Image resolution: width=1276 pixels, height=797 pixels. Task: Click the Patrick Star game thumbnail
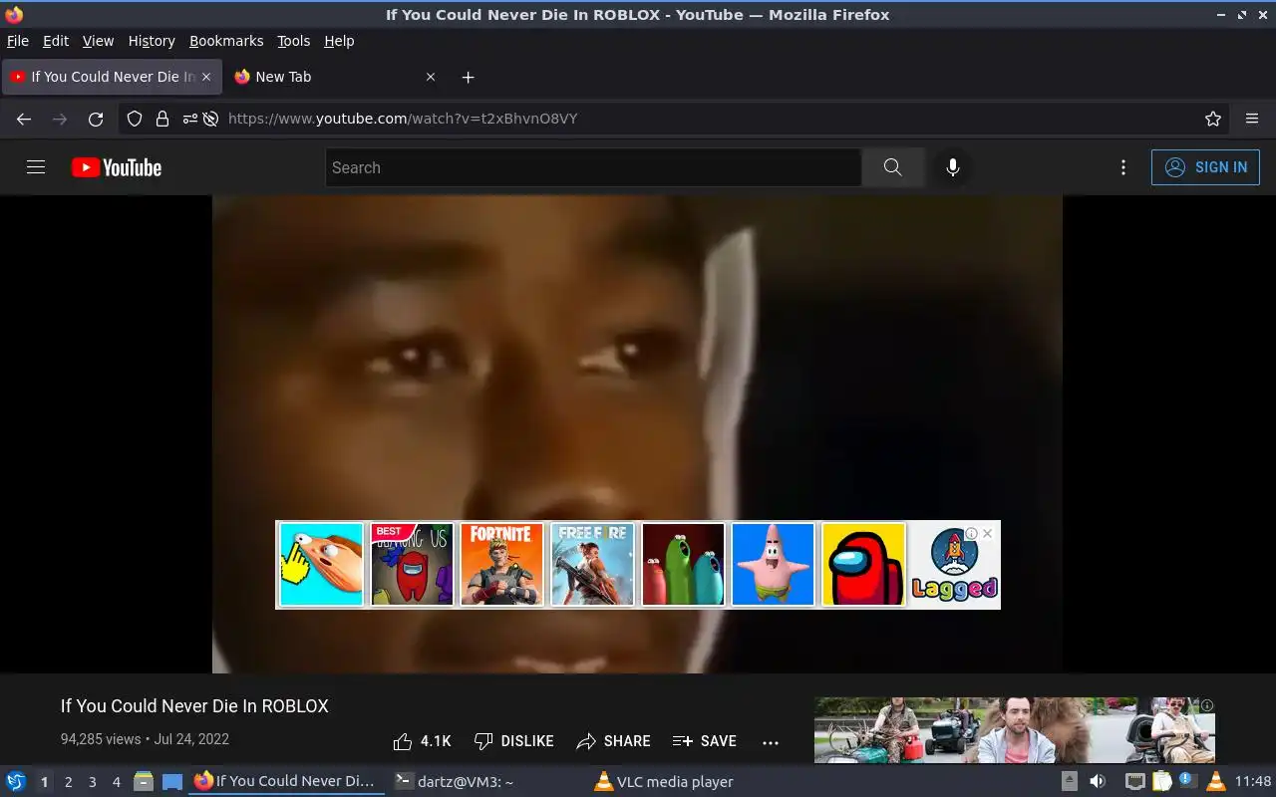pos(773,564)
